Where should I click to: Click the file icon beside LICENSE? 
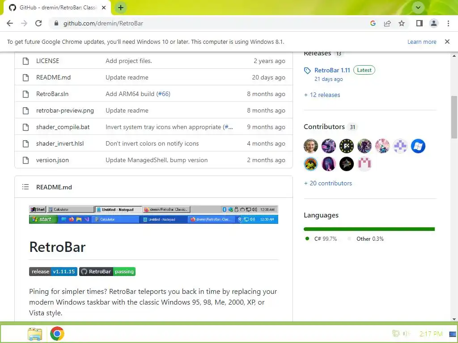(25, 61)
